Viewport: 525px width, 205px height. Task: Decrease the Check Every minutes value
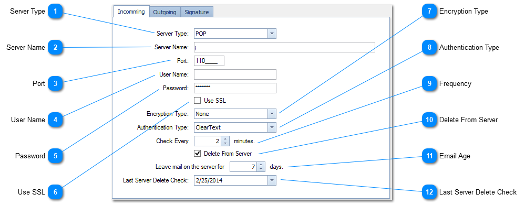225,143
